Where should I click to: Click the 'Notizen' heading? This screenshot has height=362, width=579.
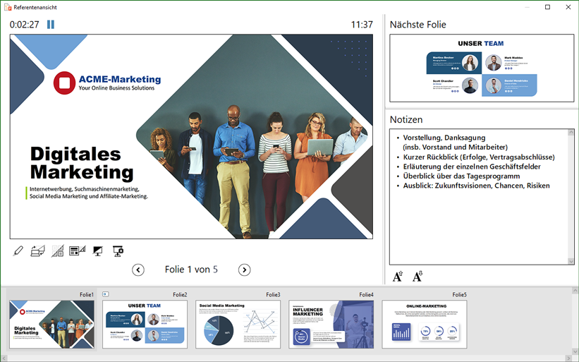tap(406, 120)
